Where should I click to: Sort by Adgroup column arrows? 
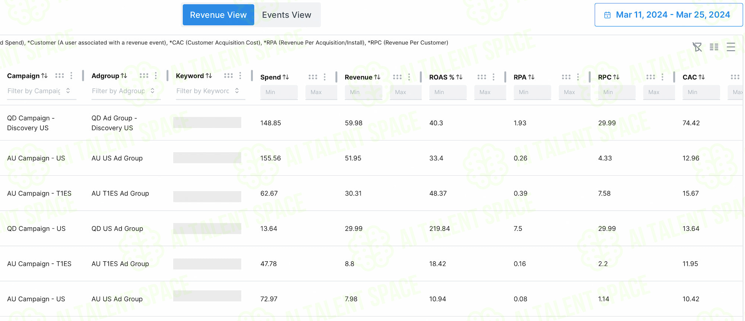[x=124, y=76]
